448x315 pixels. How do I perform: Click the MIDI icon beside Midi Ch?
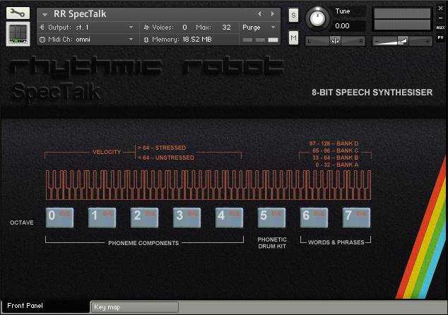pos(42,40)
